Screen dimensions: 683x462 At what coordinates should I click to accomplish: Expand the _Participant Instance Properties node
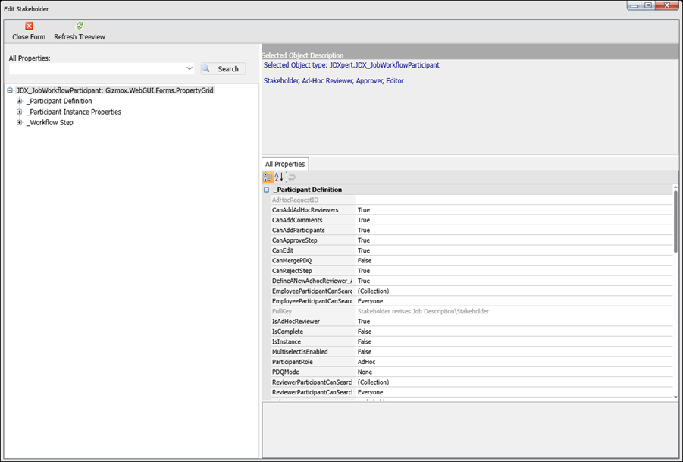tap(20, 112)
